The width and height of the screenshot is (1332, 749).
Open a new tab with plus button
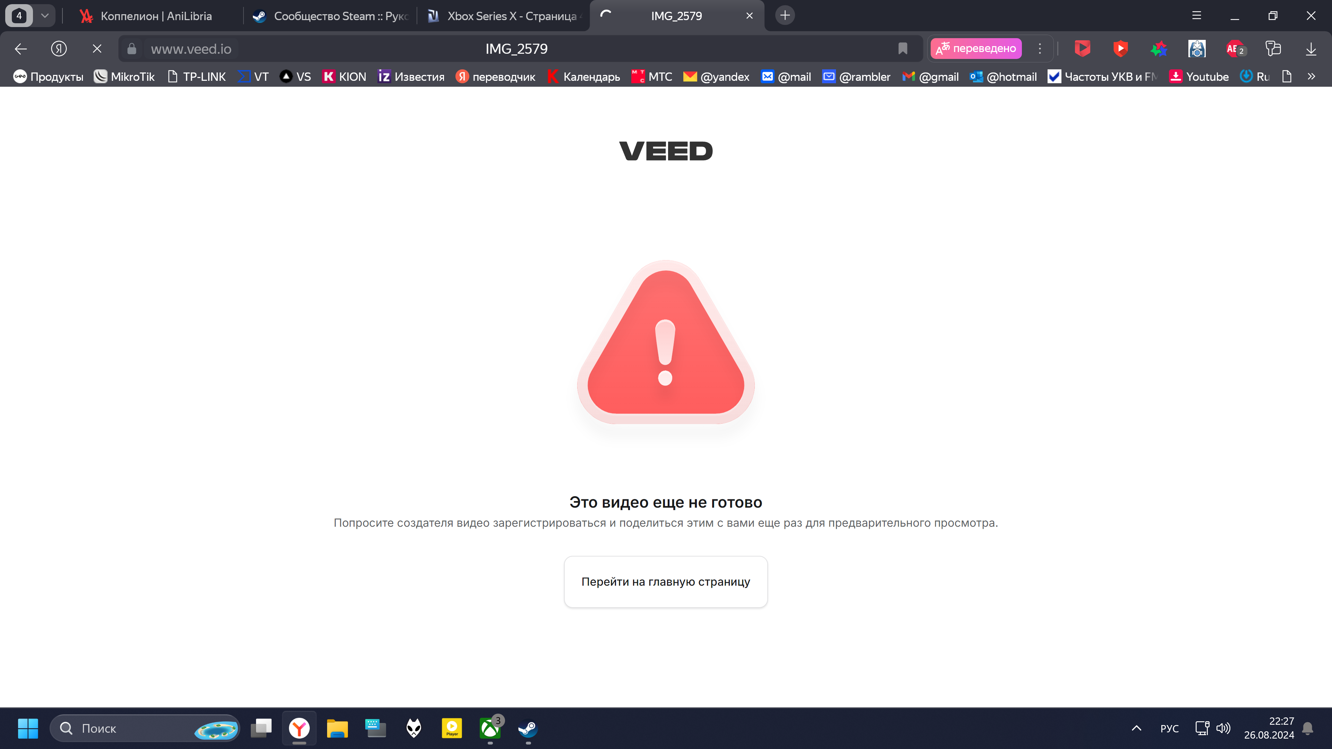(x=785, y=16)
